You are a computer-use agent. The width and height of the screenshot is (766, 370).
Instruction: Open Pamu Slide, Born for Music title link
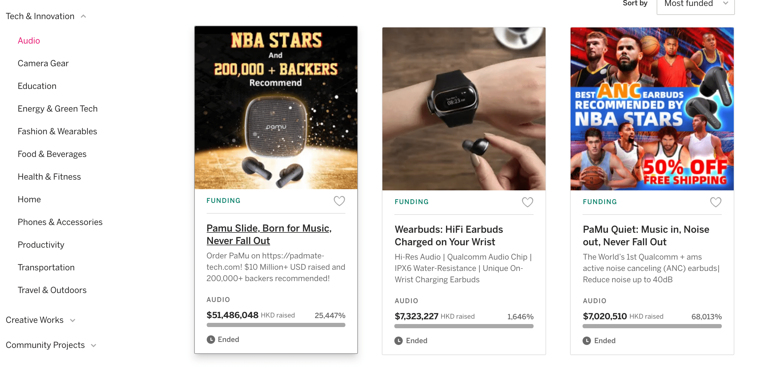(269, 234)
